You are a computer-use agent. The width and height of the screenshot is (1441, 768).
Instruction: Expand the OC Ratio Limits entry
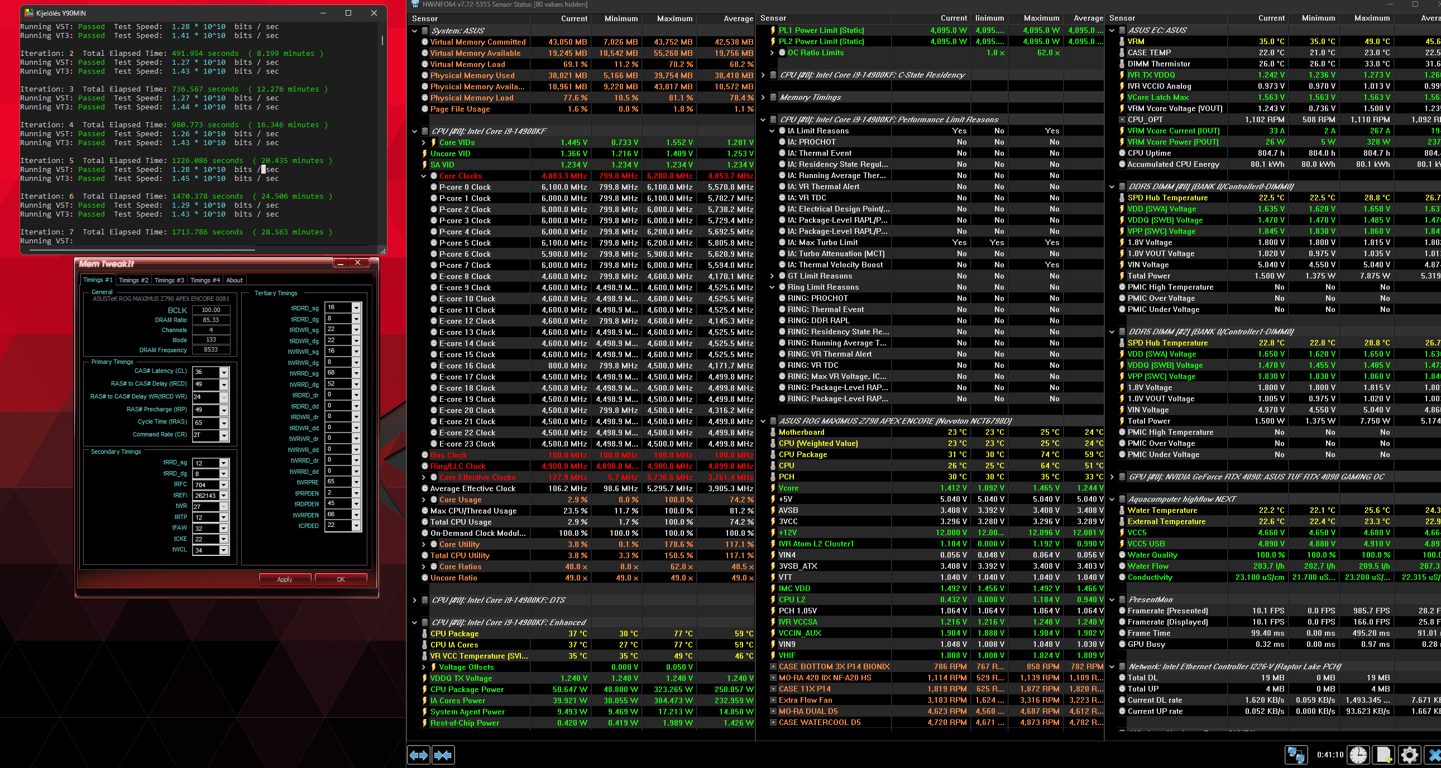772,52
